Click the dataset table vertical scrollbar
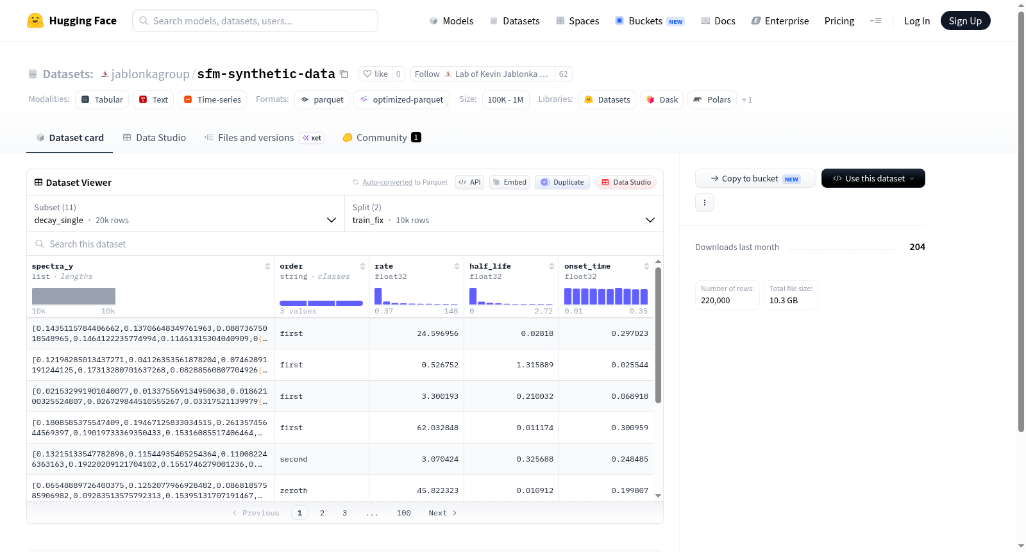The height and width of the screenshot is (552, 1026). (658, 335)
